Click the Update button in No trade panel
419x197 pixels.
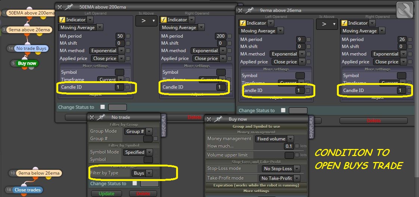pos(106,194)
